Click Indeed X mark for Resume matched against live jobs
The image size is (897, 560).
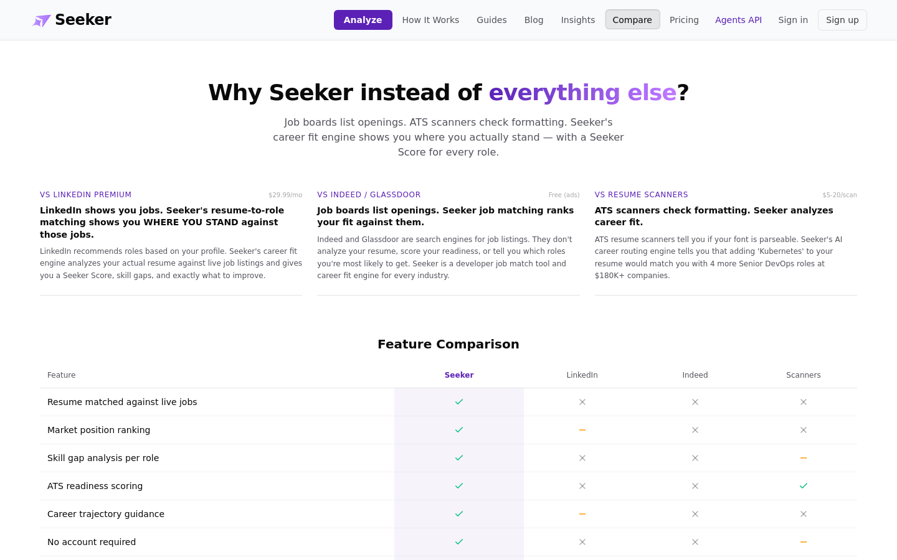[695, 402]
